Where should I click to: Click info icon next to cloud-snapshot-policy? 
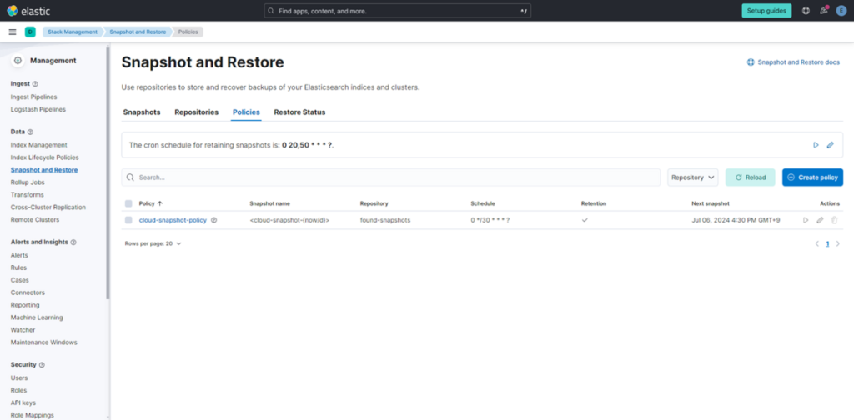point(214,220)
